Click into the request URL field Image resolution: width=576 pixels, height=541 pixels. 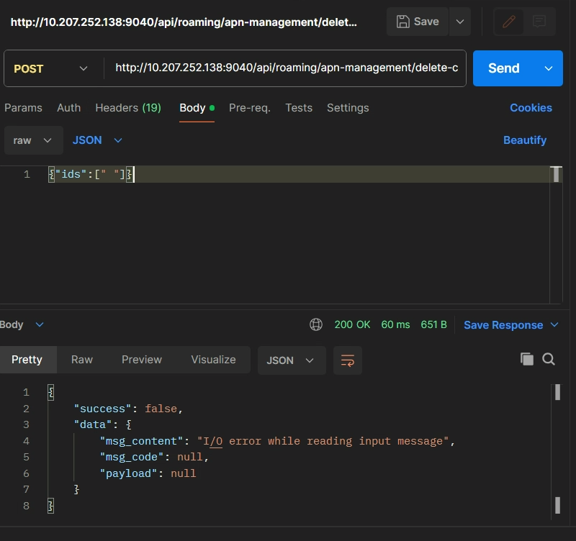(286, 68)
